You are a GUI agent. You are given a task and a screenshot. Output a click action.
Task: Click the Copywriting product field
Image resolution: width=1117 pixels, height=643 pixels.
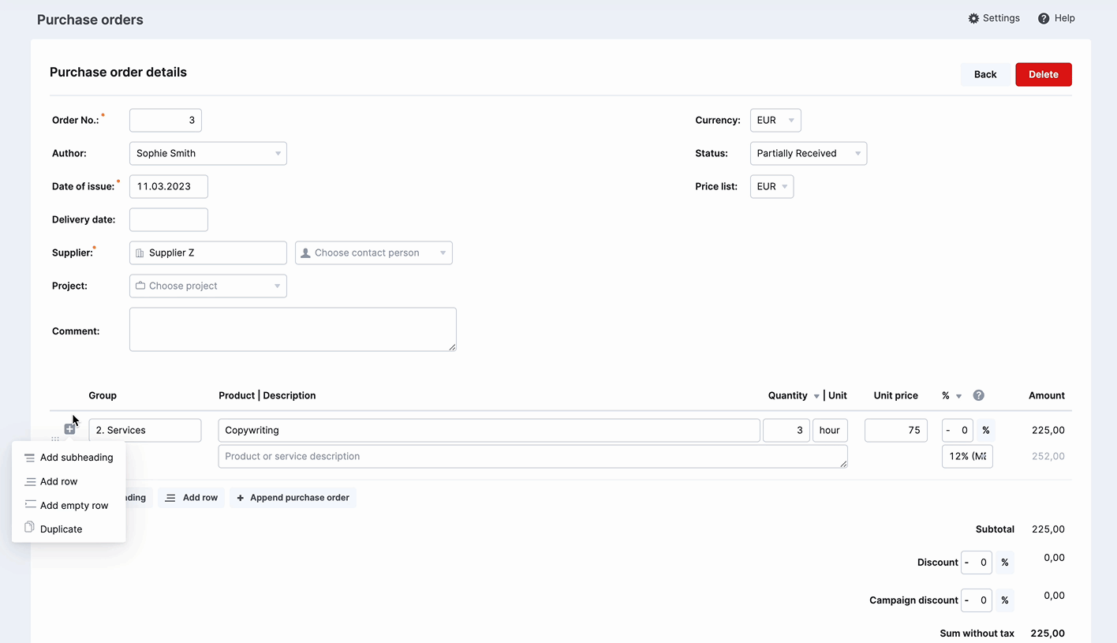[x=489, y=430]
